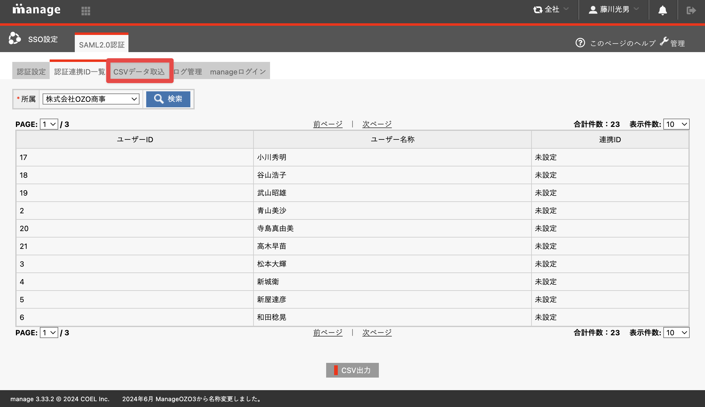Expand the 藤川光男 user menu chevron
705x407 pixels.
tap(636, 9)
